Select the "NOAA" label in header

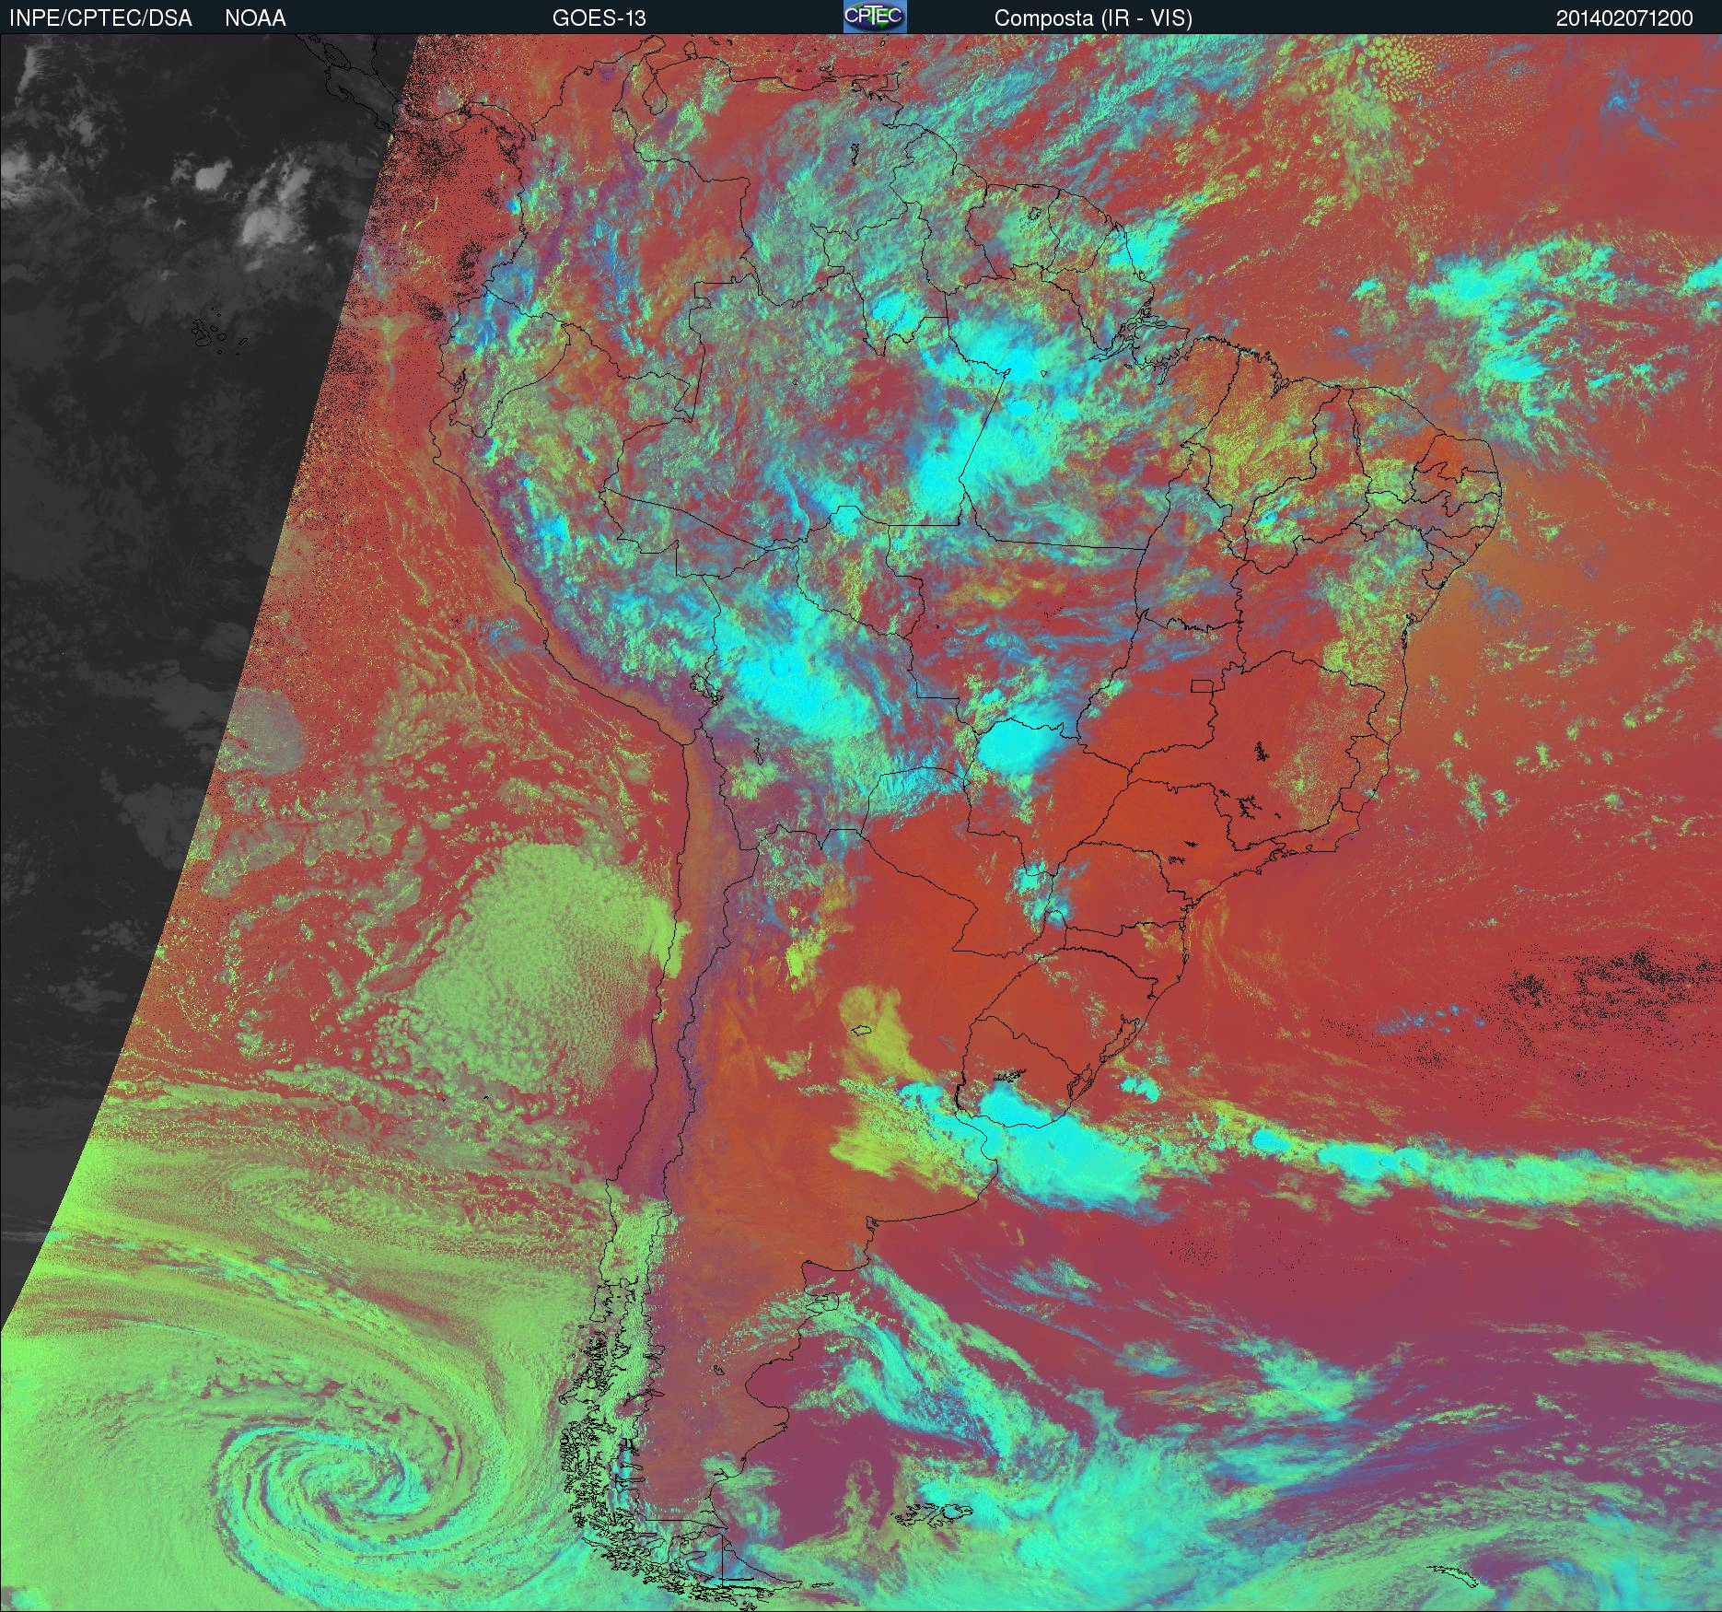[x=255, y=18]
